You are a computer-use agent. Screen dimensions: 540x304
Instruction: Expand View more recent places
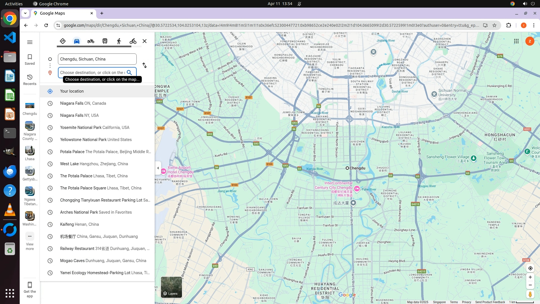coord(30,241)
